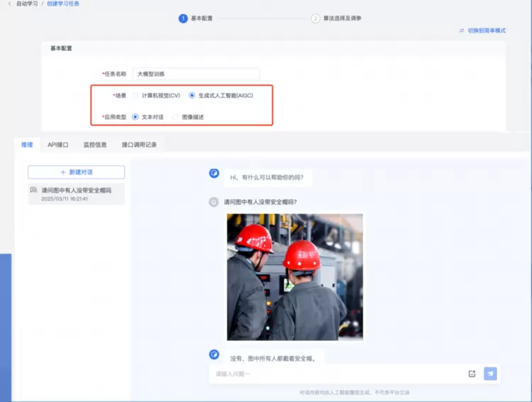Image resolution: width=532 pixels, height=402 pixels.
Task: Choose the 图像描述 application type
Action: click(175, 117)
